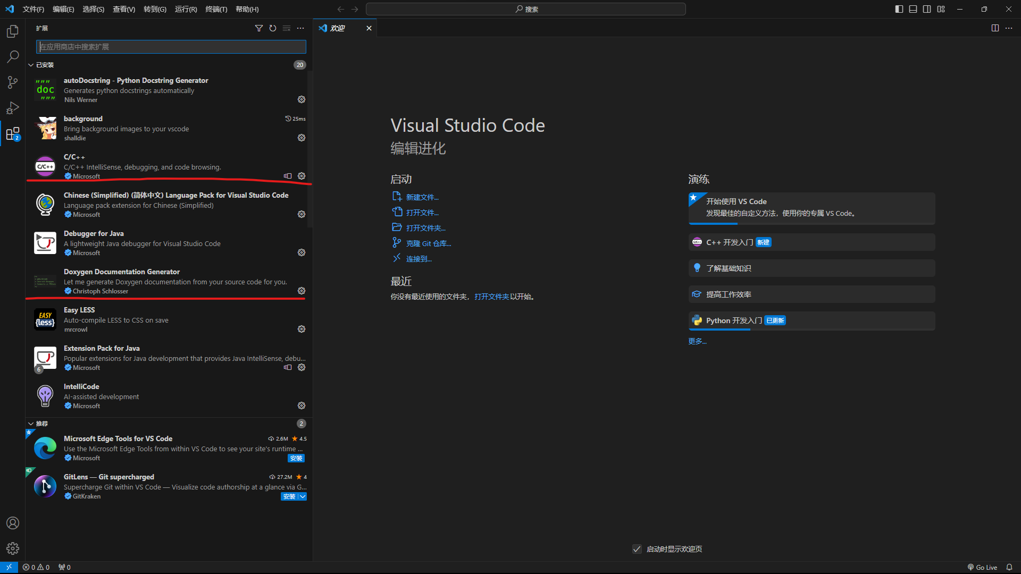This screenshot has width=1021, height=574.
Task: Open the Selection menu
Action: coord(93,9)
